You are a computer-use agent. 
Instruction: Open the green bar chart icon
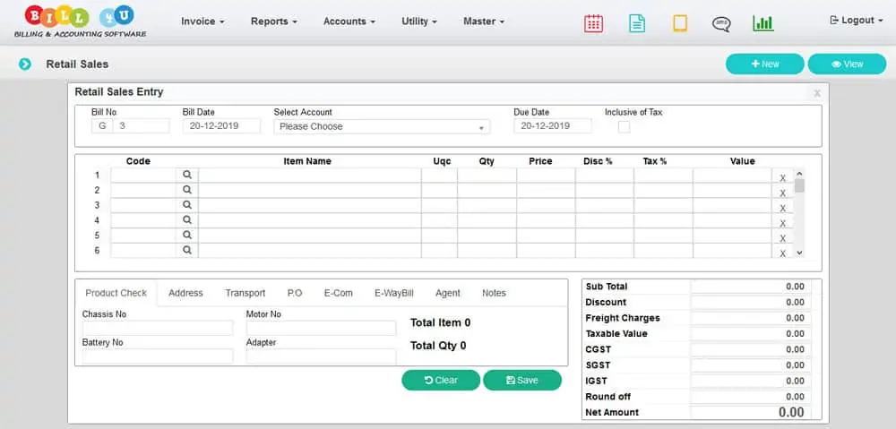pyautogui.click(x=762, y=23)
